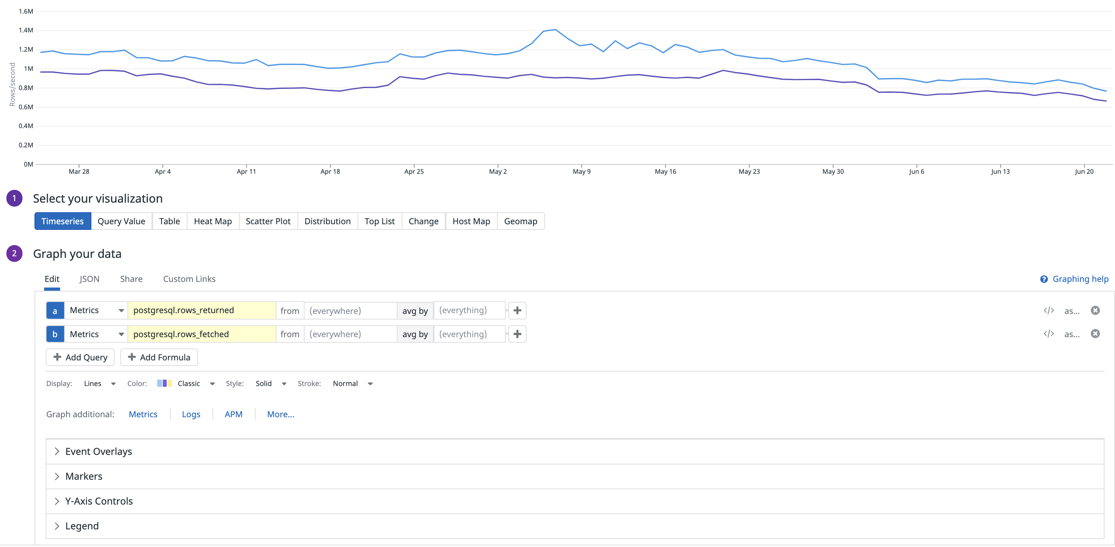Screen dimensions: 1115x547
Task: Click the plus icon beside query a
Action: tap(517, 310)
